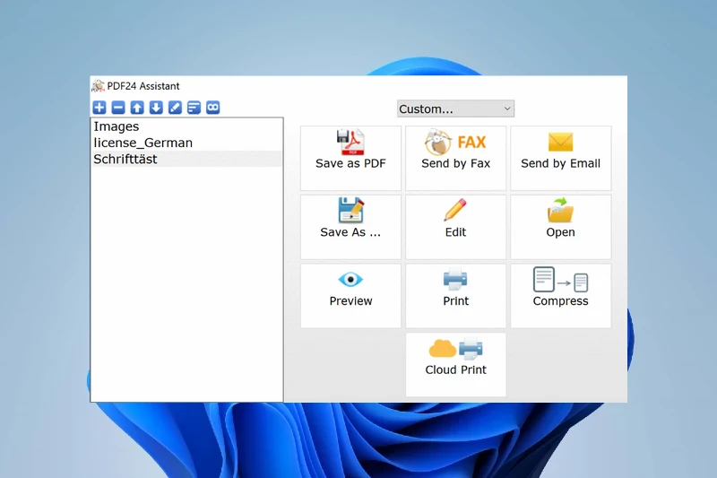Click the Print button

click(x=456, y=295)
